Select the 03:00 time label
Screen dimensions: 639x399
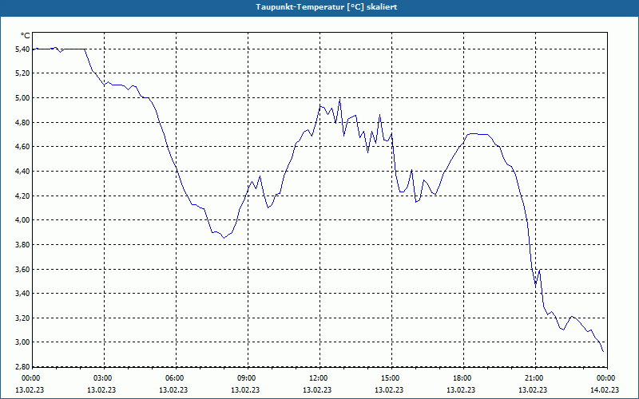[103, 378]
